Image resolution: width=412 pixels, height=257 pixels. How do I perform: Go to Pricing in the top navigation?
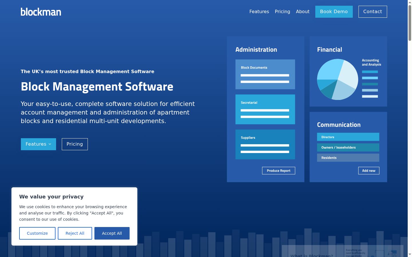coord(282,12)
